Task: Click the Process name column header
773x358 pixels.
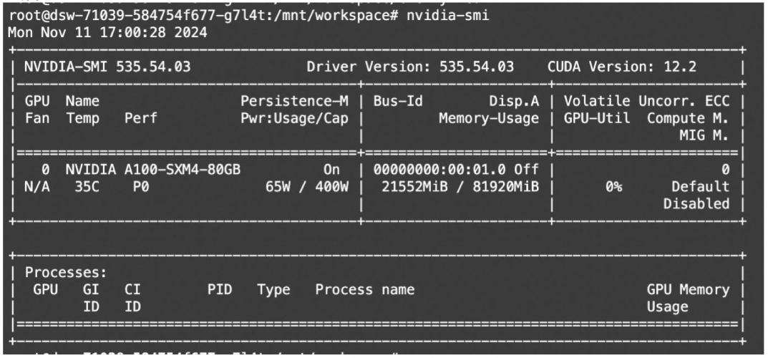Action: coord(364,290)
